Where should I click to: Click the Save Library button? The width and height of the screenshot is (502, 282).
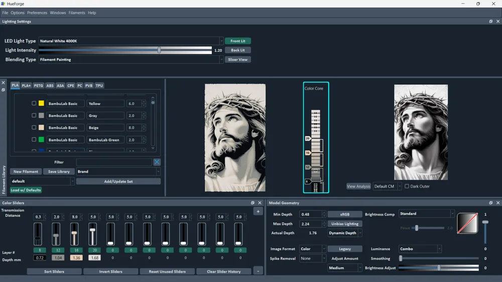[59, 172]
